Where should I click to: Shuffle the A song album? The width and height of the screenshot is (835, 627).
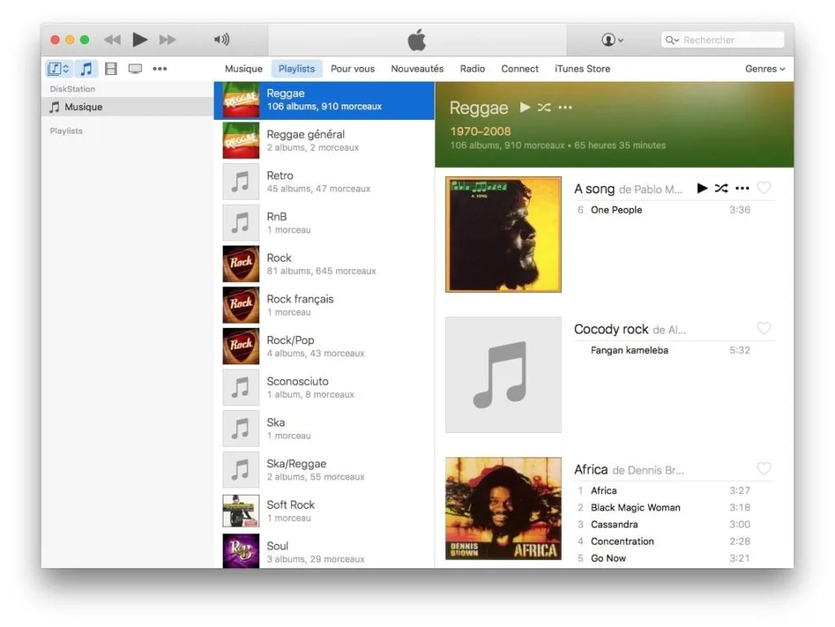coord(722,188)
